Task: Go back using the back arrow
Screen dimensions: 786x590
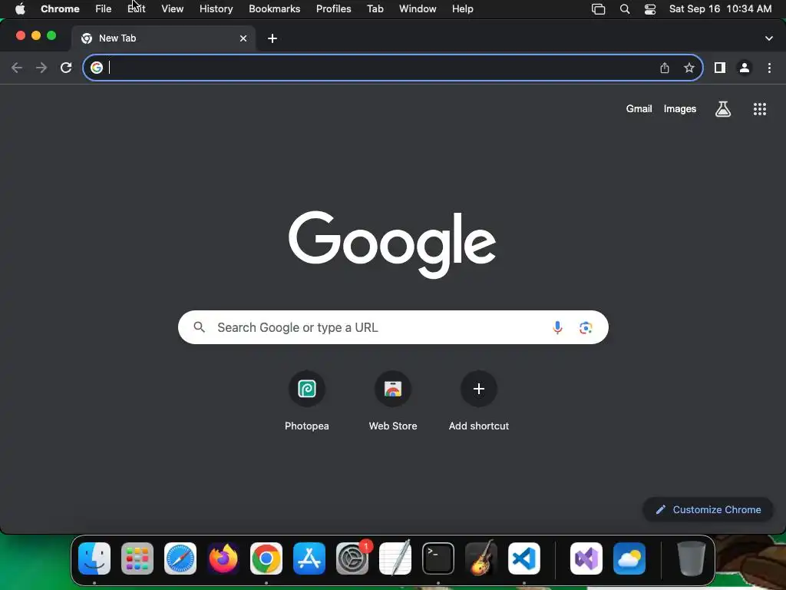Action: [x=17, y=68]
